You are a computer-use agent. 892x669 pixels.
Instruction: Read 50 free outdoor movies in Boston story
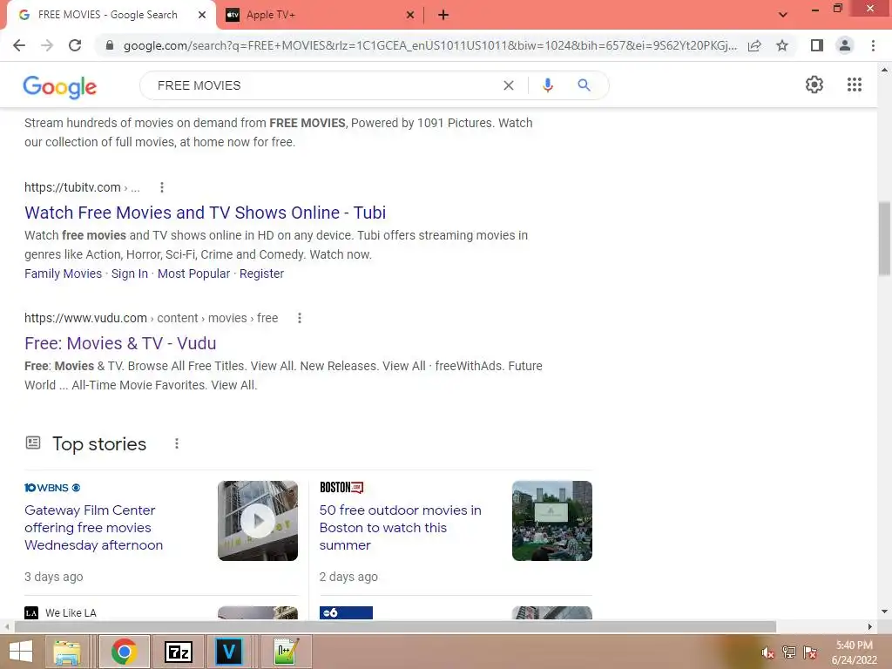(400, 527)
